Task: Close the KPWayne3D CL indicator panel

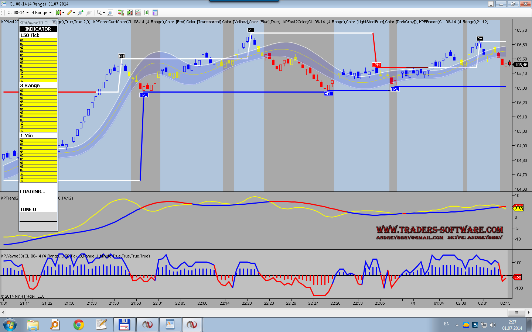Action: 54,23
